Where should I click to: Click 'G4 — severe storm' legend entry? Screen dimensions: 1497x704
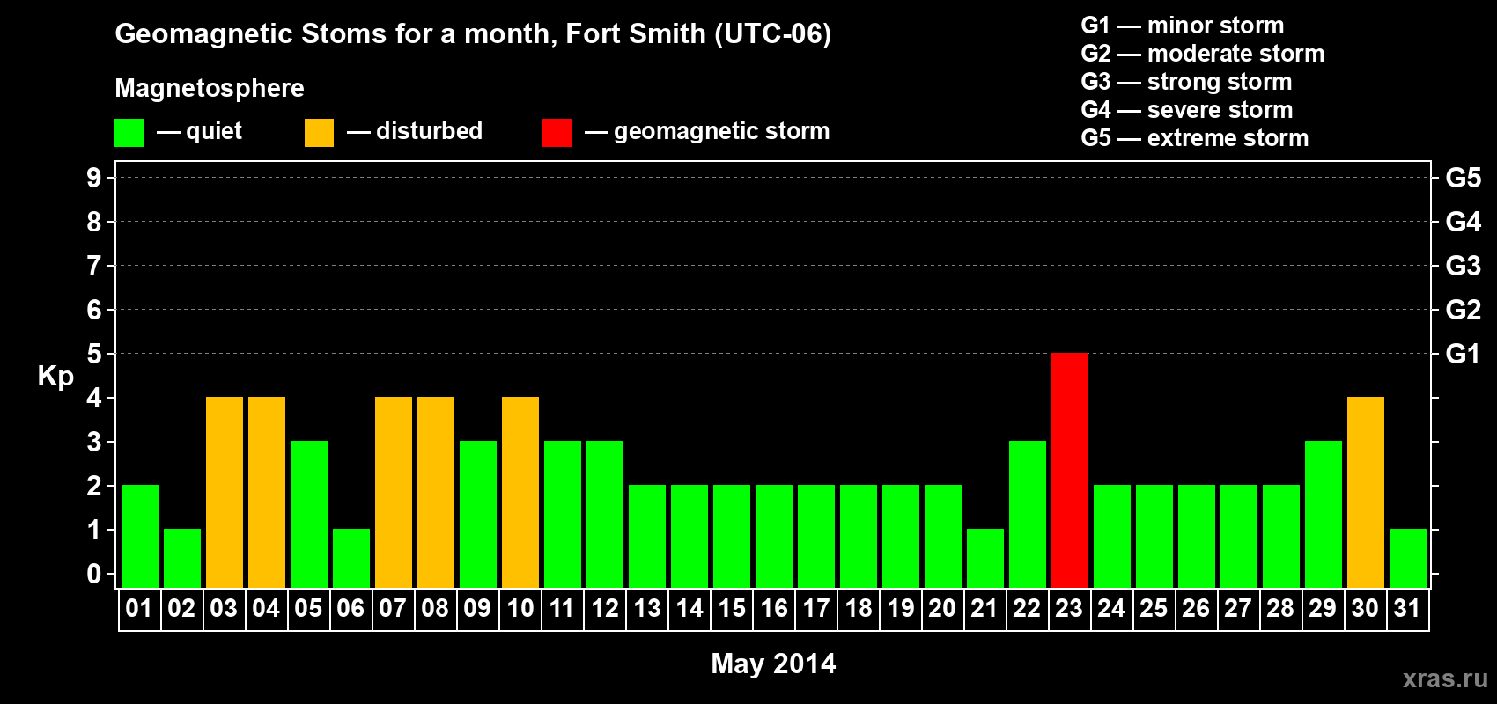tap(1187, 110)
